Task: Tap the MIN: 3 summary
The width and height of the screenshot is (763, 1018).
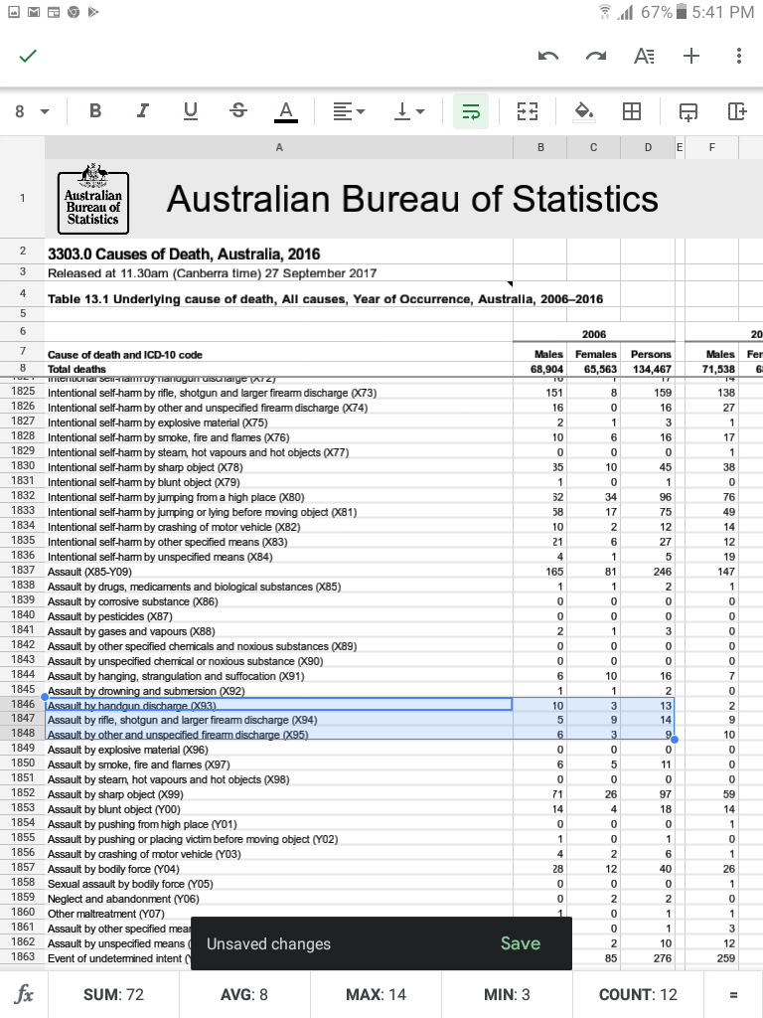Action: coord(507,994)
